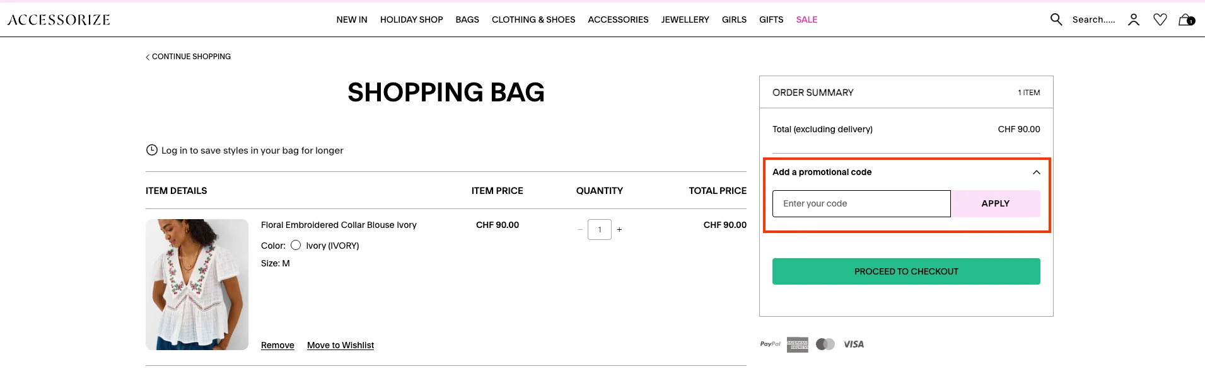Open the NEW IN menu
The width and height of the screenshot is (1205, 386).
click(351, 20)
